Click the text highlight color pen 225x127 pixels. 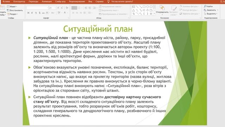[x=59, y=13]
